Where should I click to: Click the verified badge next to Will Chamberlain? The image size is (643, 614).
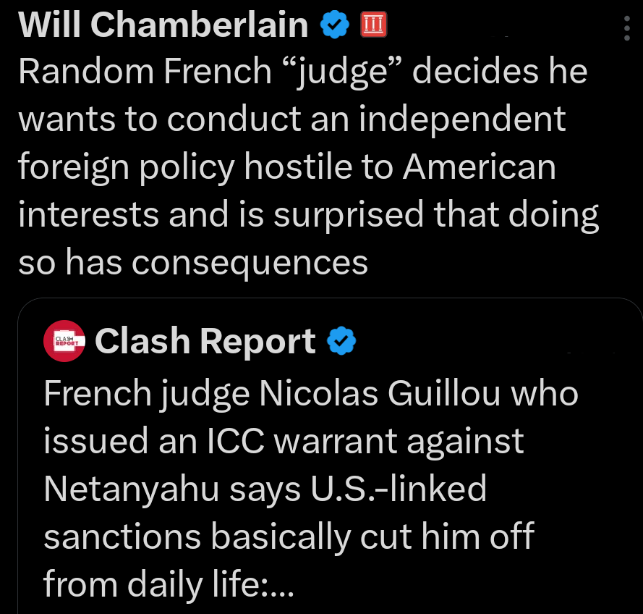[x=334, y=24]
